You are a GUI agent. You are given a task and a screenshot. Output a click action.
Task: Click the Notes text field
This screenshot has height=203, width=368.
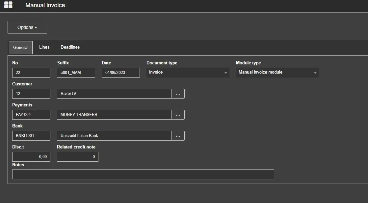coord(143,174)
